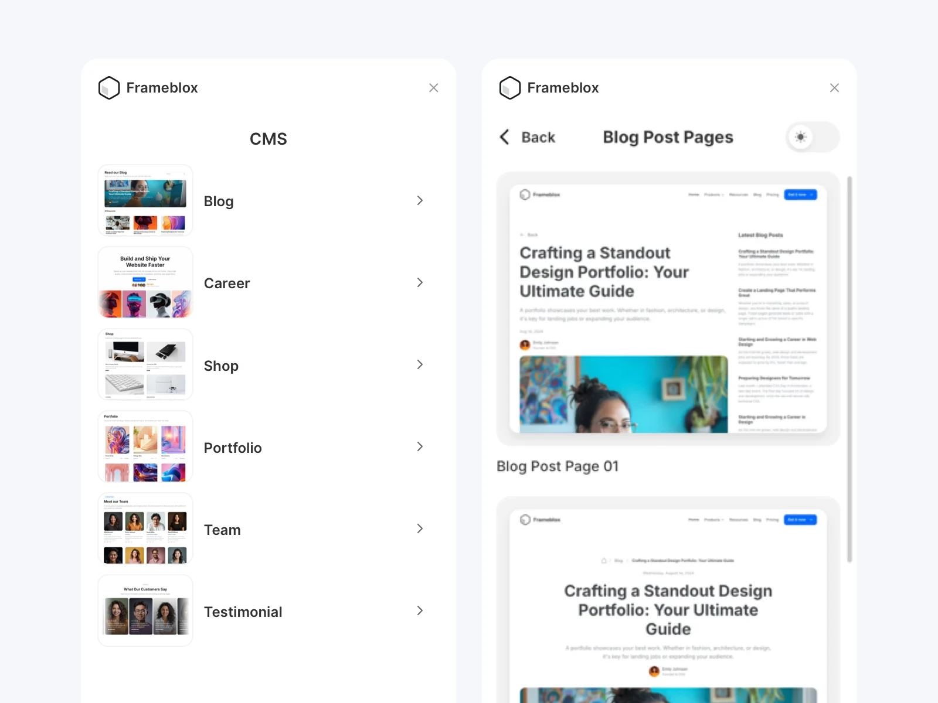938x703 pixels.
Task: Open the Shop thumbnail preview
Action: pyautogui.click(x=145, y=364)
